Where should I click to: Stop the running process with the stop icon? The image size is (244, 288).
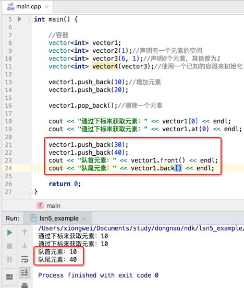(x=9, y=246)
